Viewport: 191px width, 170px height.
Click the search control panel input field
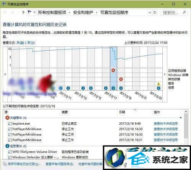point(172,13)
